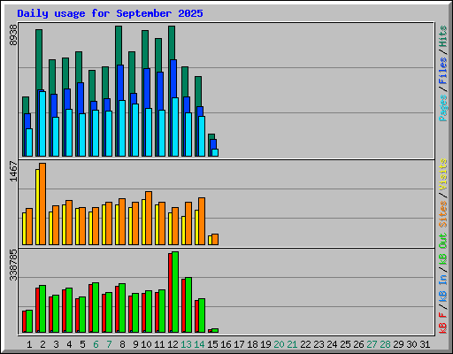Viewport: 453px width, 354px height.
Task: Select day 15 on the axis
Action: pyautogui.click(x=212, y=344)
